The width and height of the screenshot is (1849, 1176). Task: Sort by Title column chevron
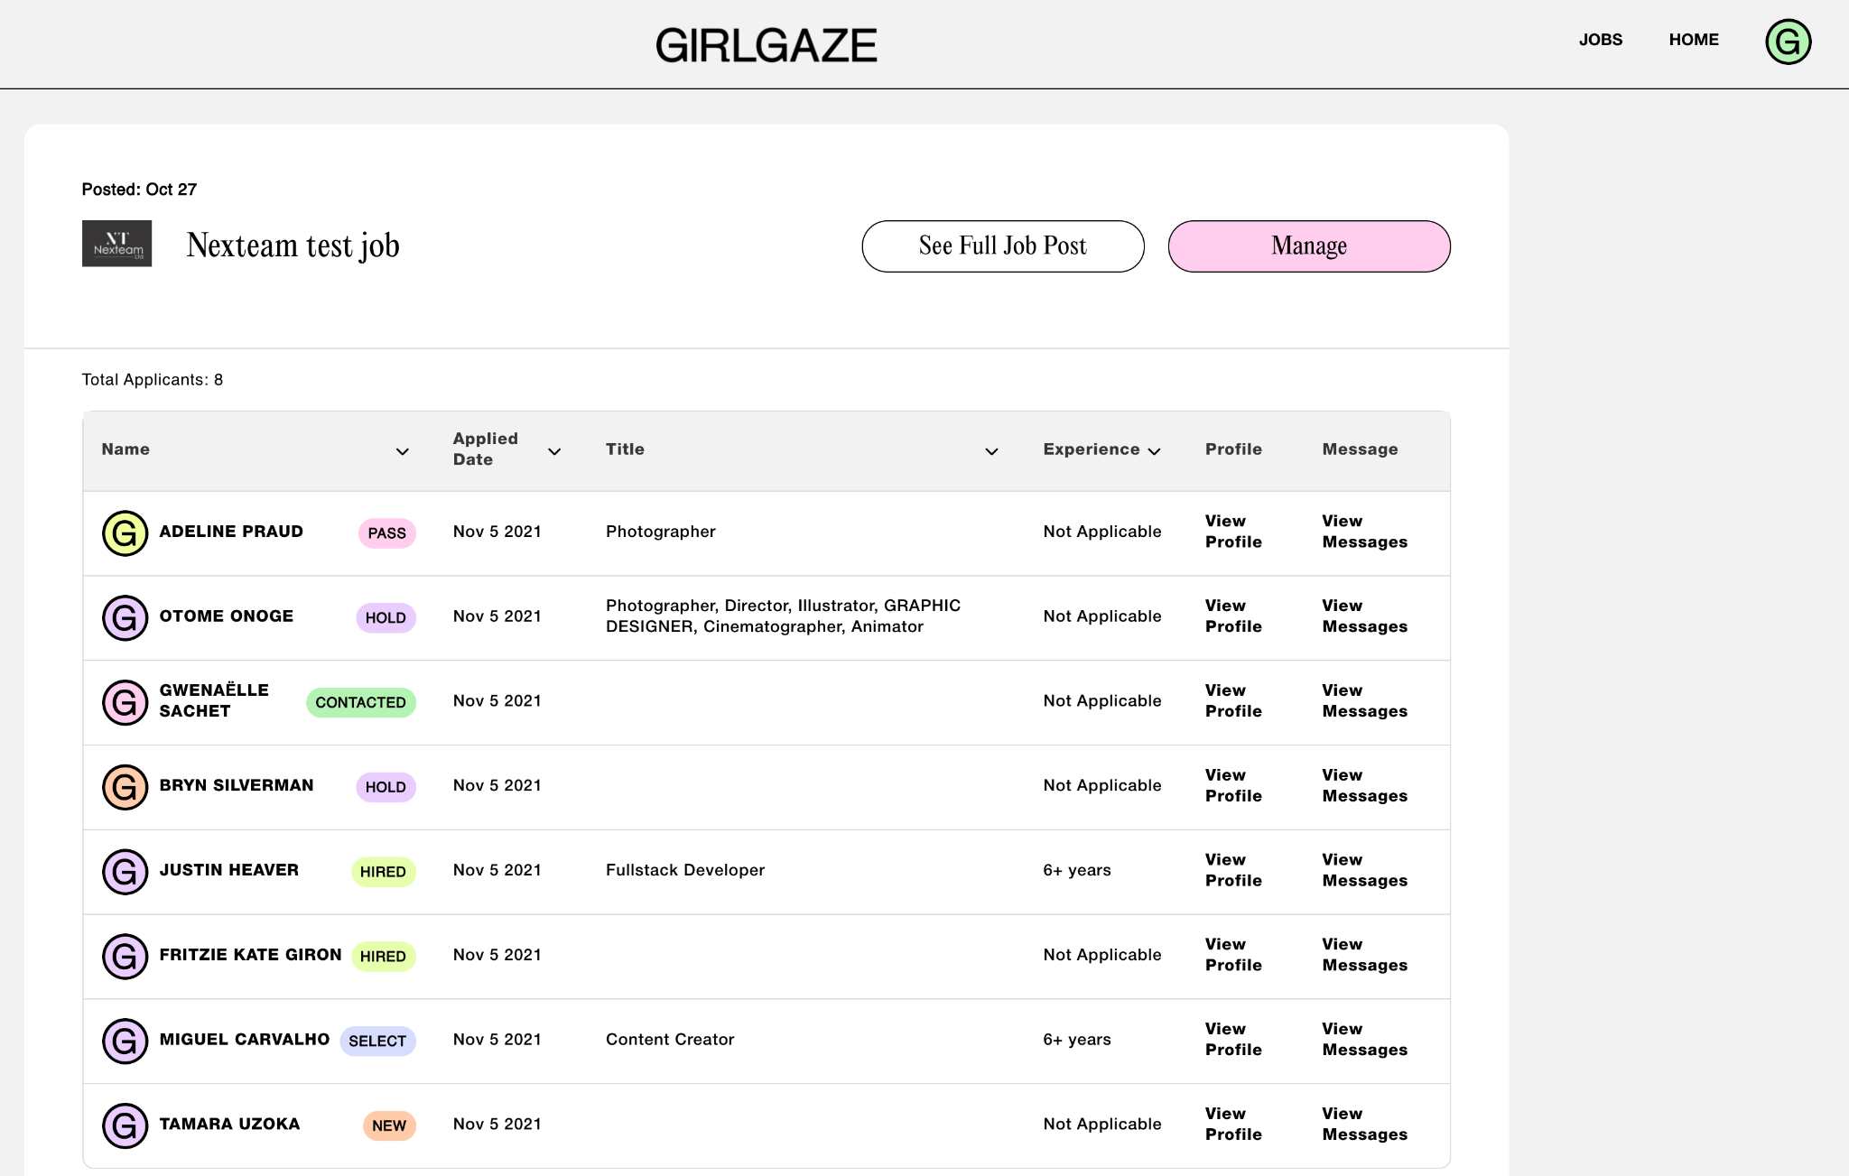[x=991, y=451]
